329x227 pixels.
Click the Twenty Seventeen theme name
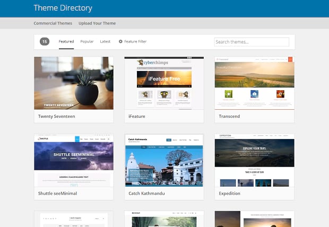point(57,117)
